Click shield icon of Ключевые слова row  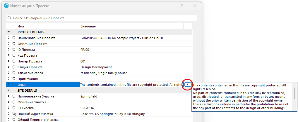14,73
